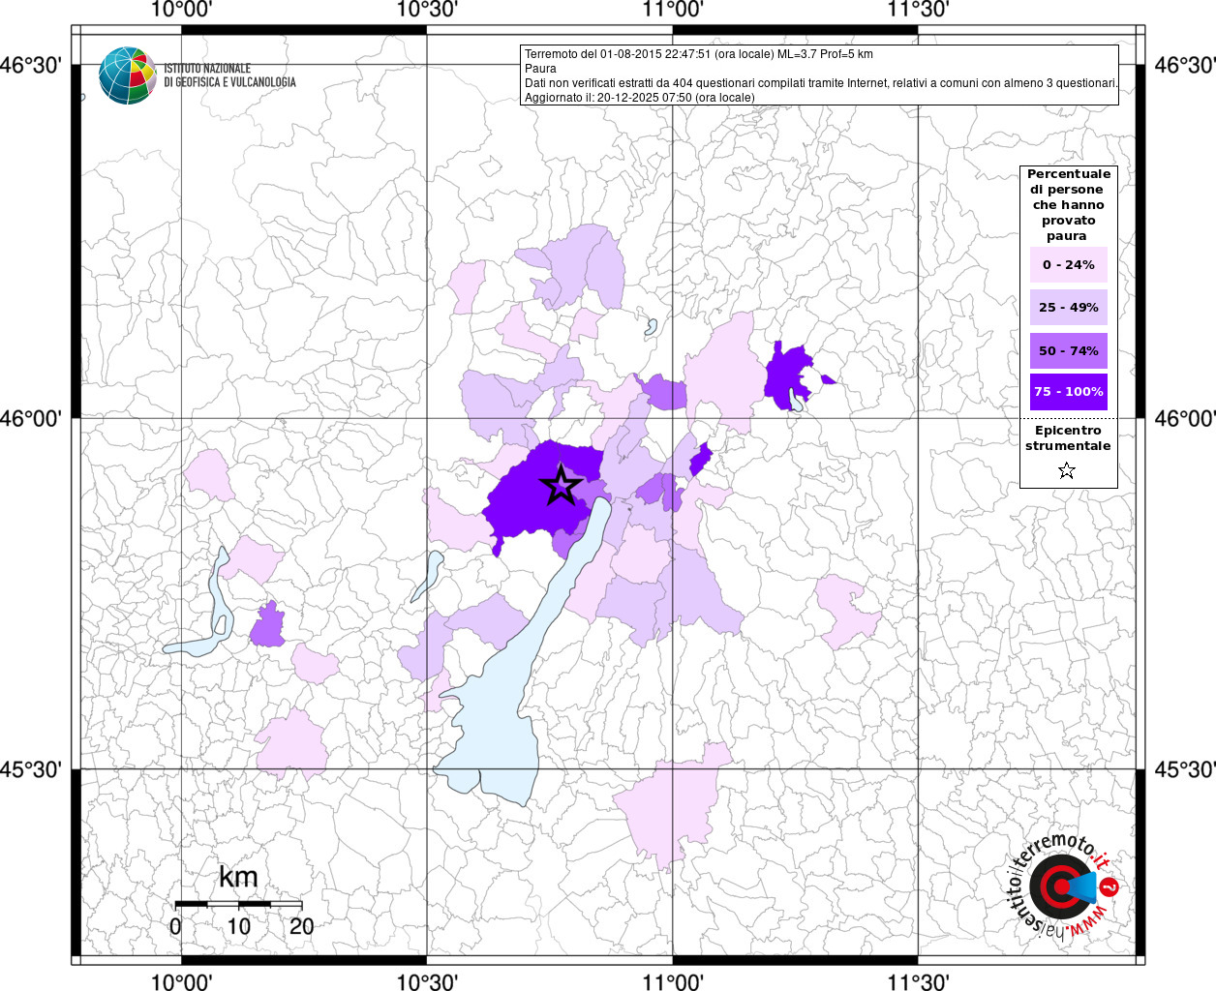Click the 'Aggiornato il: 20-12-2025' line
The width and height of the screenshot is (1216, 991).
[x=639, y=98]
